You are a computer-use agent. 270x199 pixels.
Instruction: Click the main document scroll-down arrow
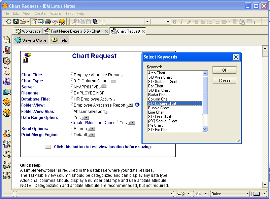click(x=265, y=185)
